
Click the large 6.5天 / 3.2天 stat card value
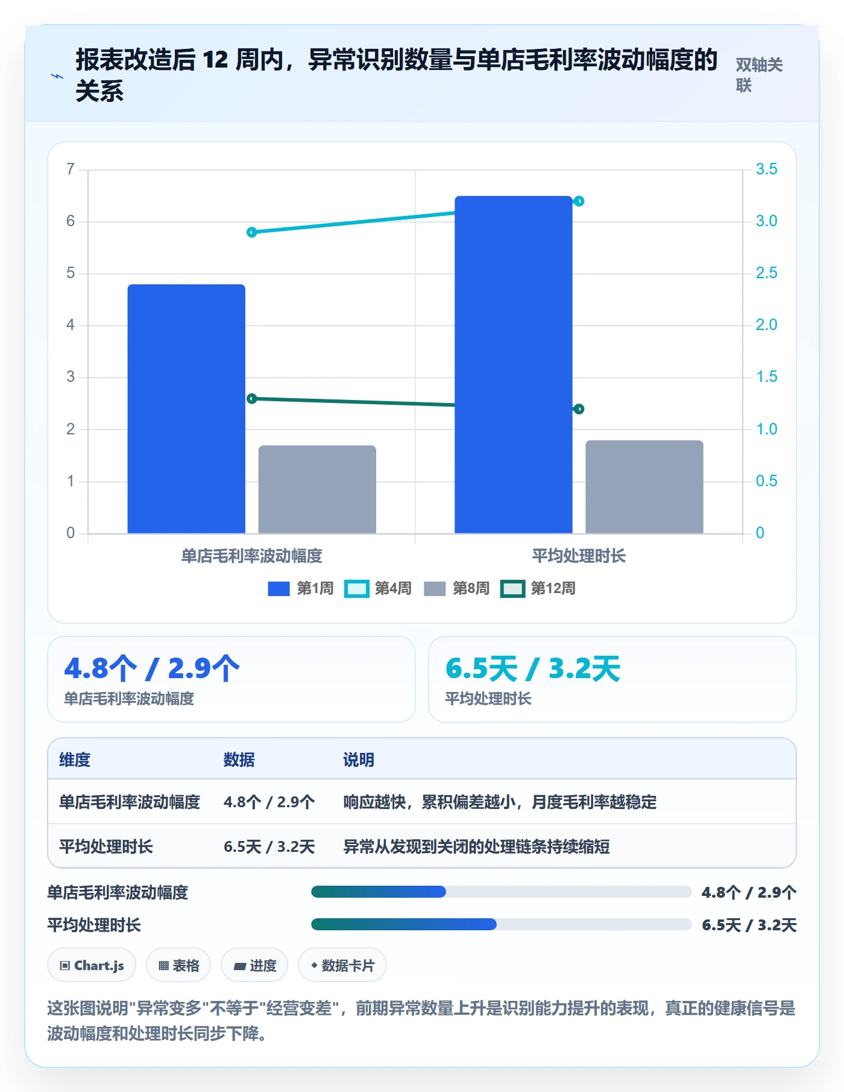click(x=533, y=668)
